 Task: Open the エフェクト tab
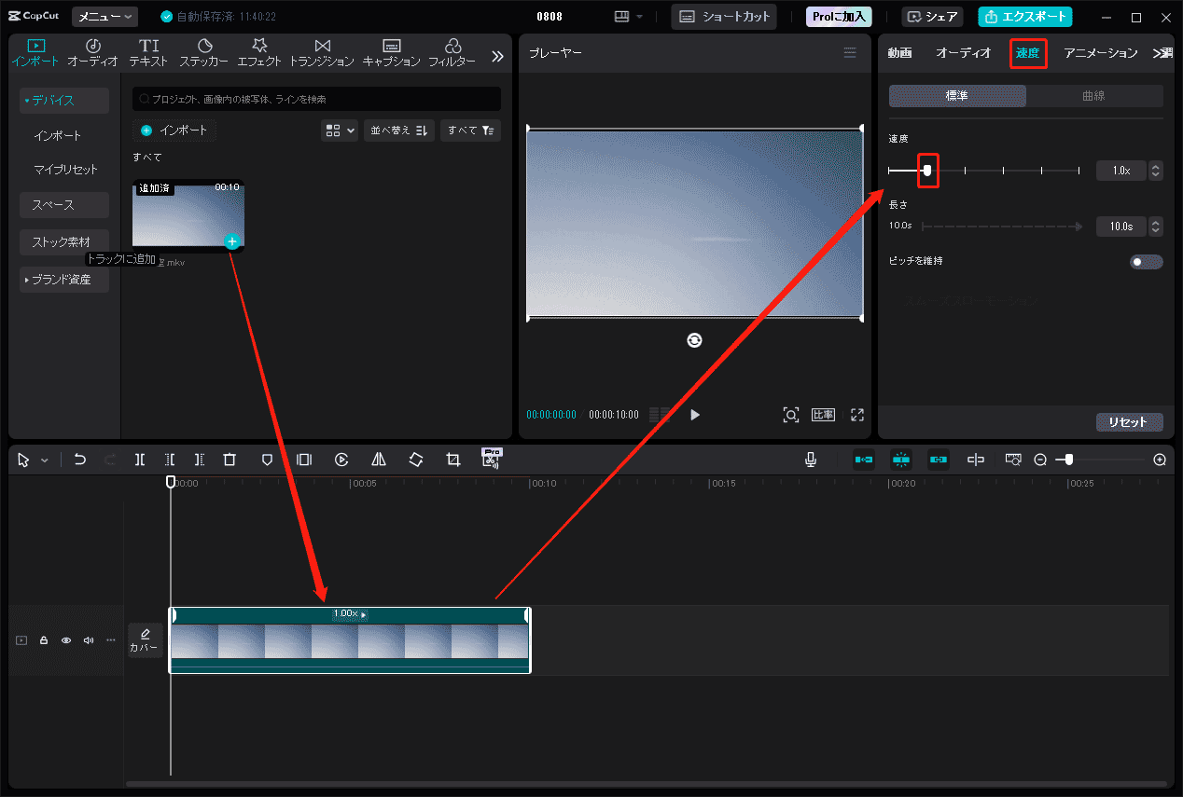pyautogui.click(x=259, y=53)
